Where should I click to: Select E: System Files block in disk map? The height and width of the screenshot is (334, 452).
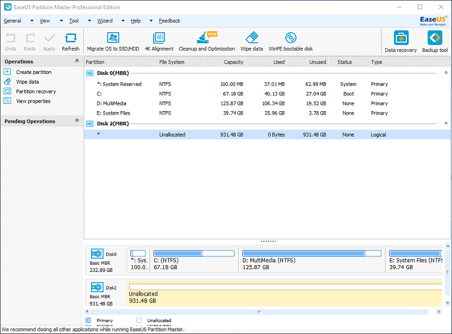tap(414, 260)
